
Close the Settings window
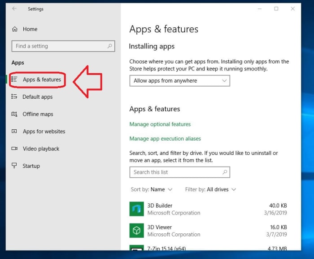click(x=292, y=9)
